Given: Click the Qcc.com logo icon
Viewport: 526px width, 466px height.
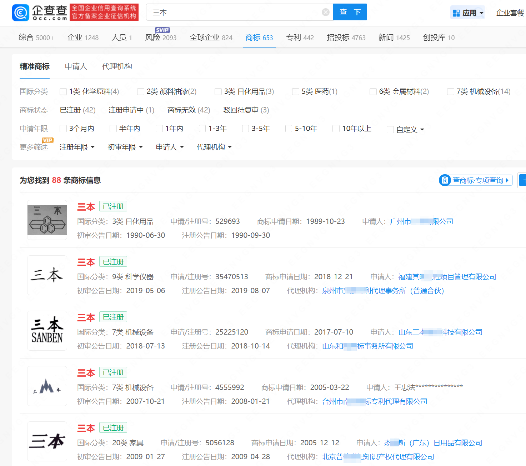Looking at the screenshot, I should tap(21, 13).
